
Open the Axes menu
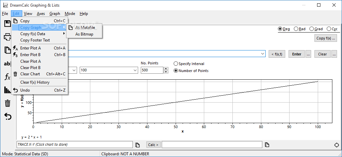[x=41, y=14]
